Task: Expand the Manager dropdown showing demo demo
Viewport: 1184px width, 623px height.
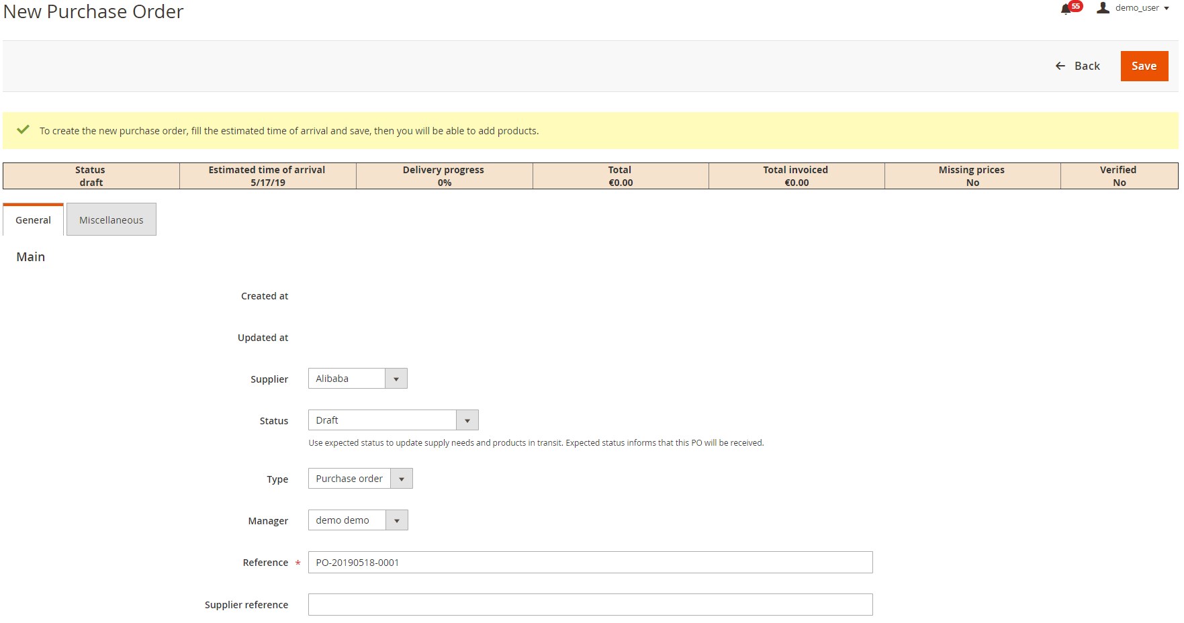Action: click(x=358, y=520)
